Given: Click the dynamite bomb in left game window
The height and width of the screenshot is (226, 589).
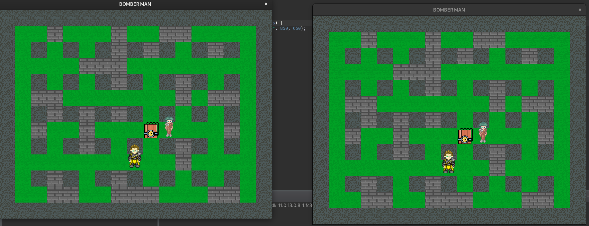Looking at the screenshot, I should (151, 130).
